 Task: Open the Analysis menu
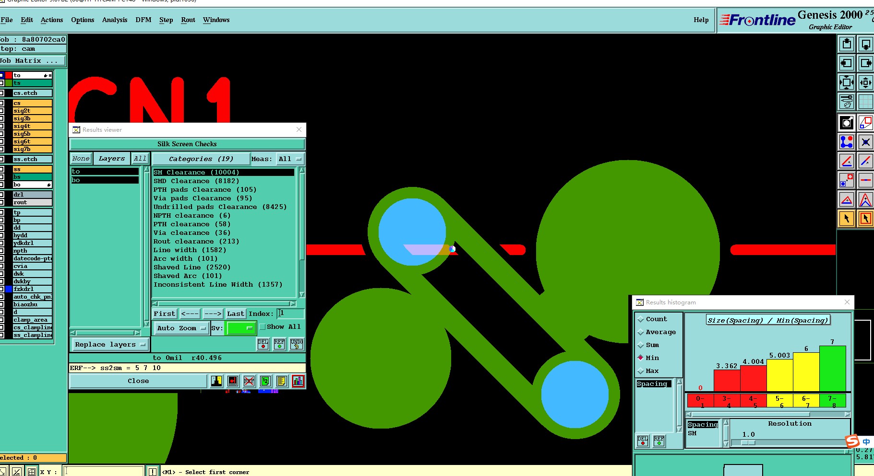[x=115, y=20]
